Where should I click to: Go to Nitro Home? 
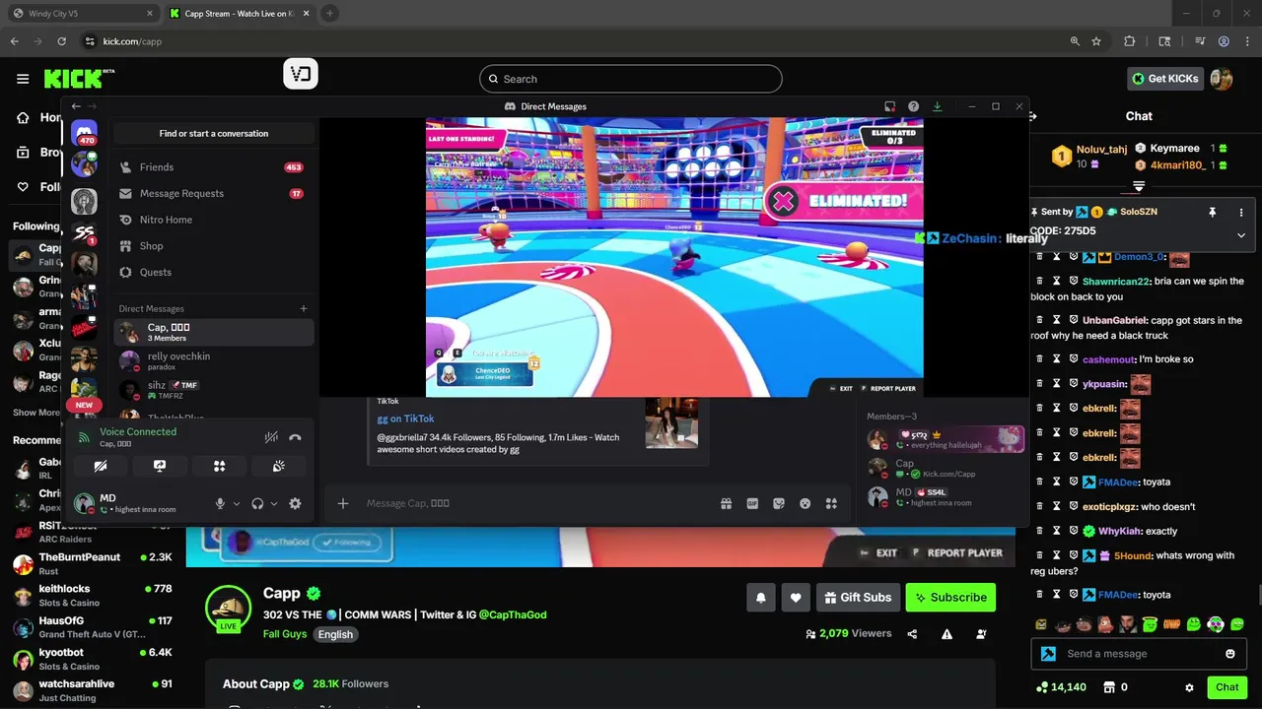click(214, 220)
